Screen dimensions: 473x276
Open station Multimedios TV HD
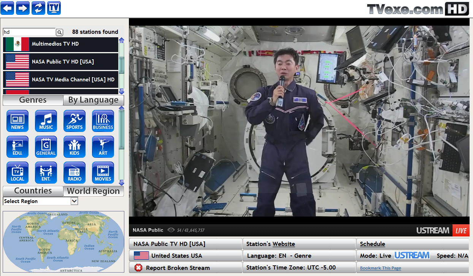[61, 44]
